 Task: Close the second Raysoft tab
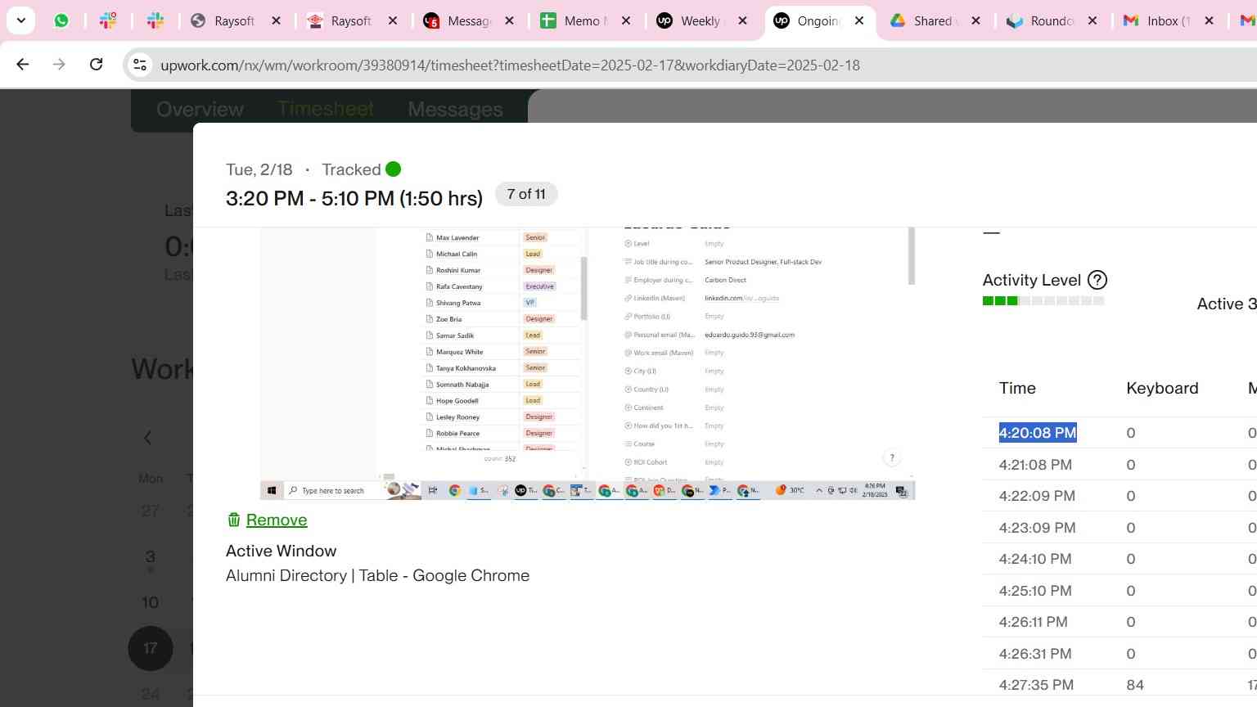coord(393,20)
